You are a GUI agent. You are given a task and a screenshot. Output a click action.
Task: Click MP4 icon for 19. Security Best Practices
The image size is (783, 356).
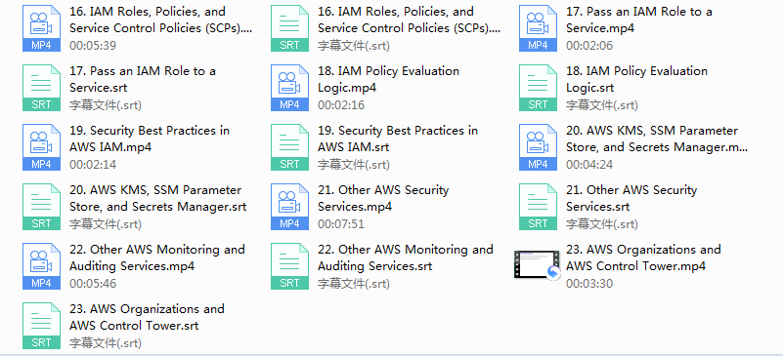click(x=41, y=147)
